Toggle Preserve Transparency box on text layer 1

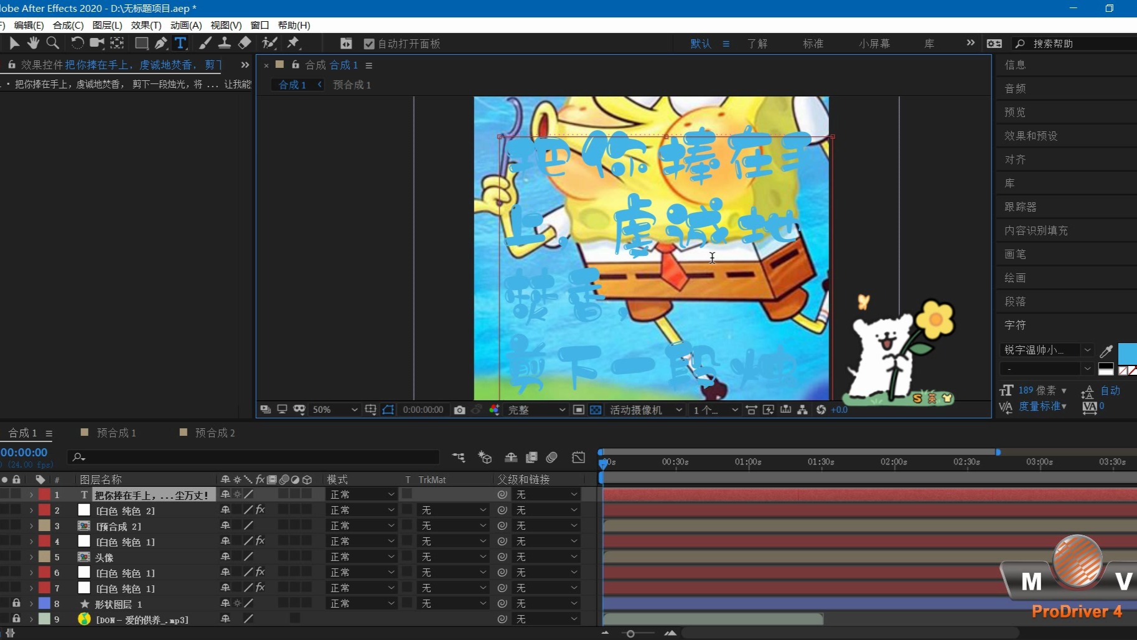[407, 494]
